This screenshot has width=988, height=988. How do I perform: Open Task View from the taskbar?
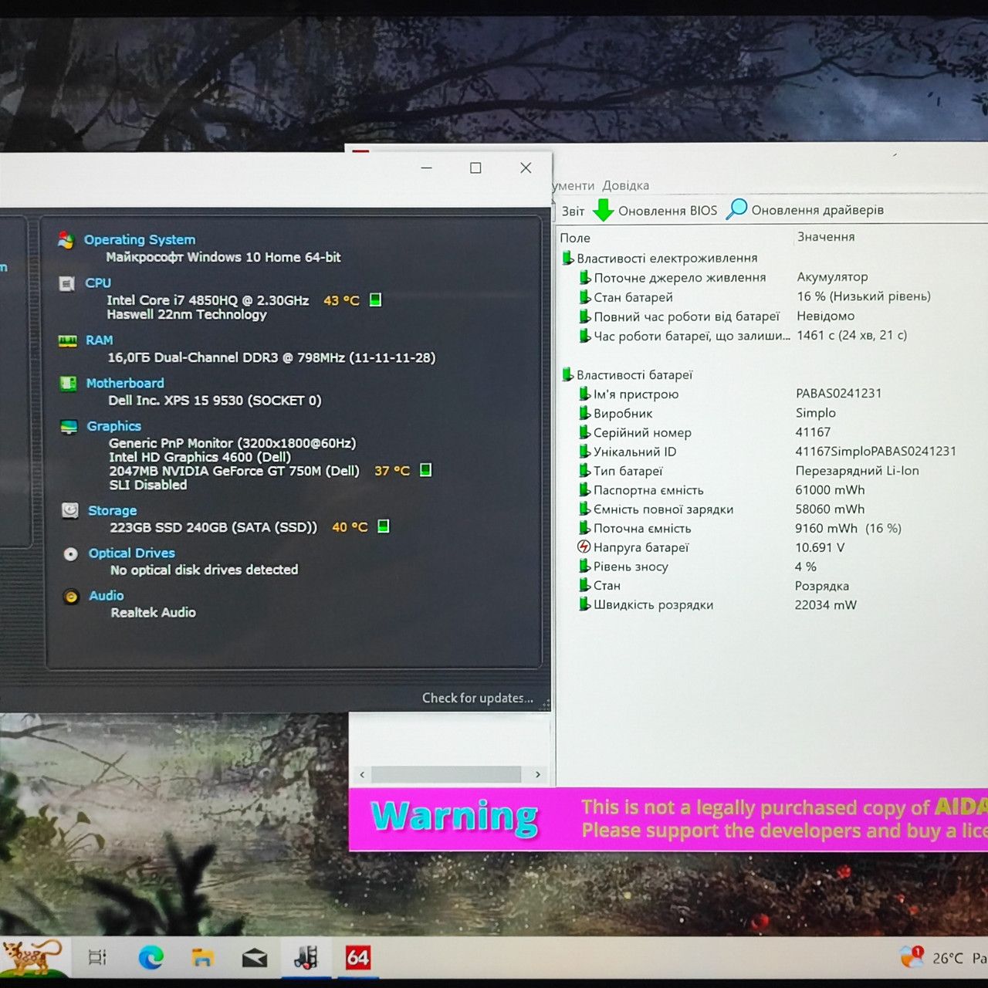(97, 958)
